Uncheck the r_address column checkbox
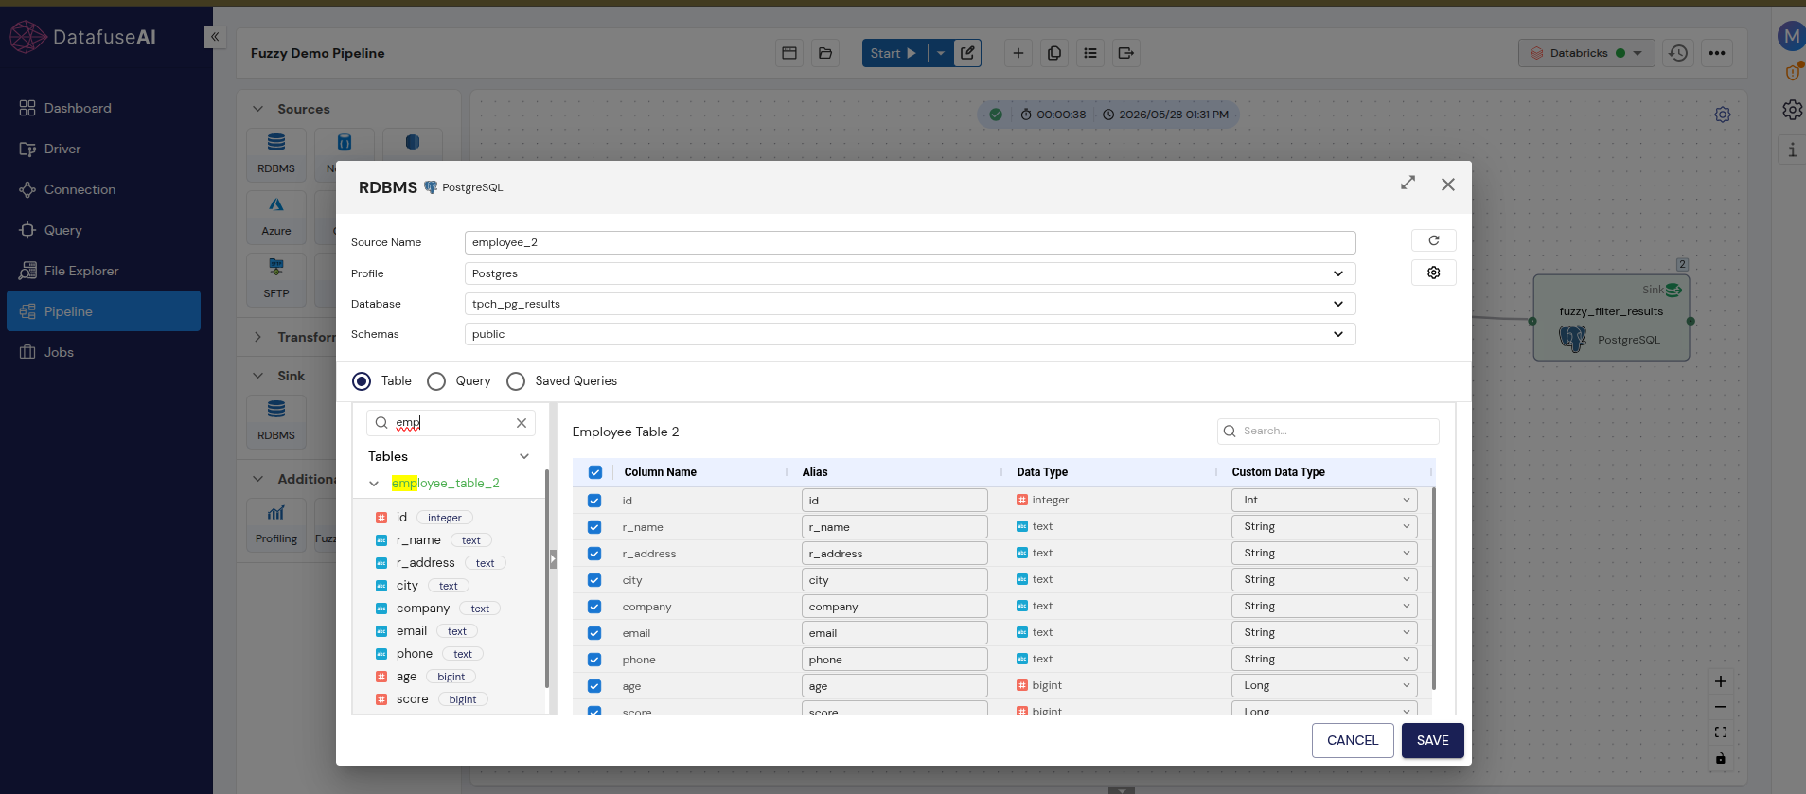 (594, 554)
